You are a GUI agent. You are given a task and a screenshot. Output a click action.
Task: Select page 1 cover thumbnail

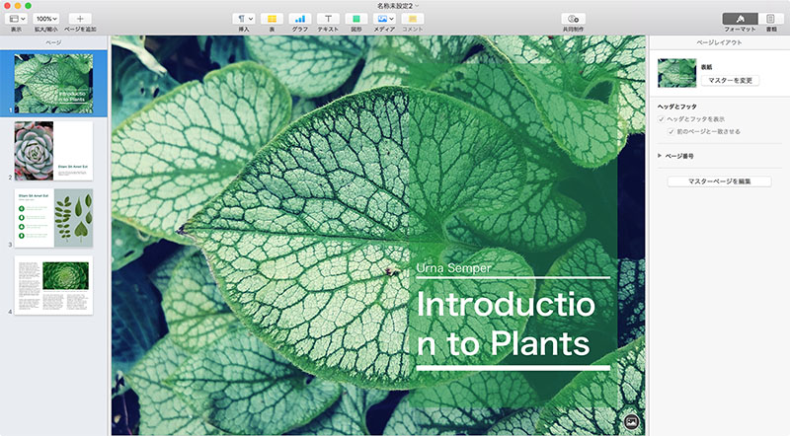pos(53,84)
